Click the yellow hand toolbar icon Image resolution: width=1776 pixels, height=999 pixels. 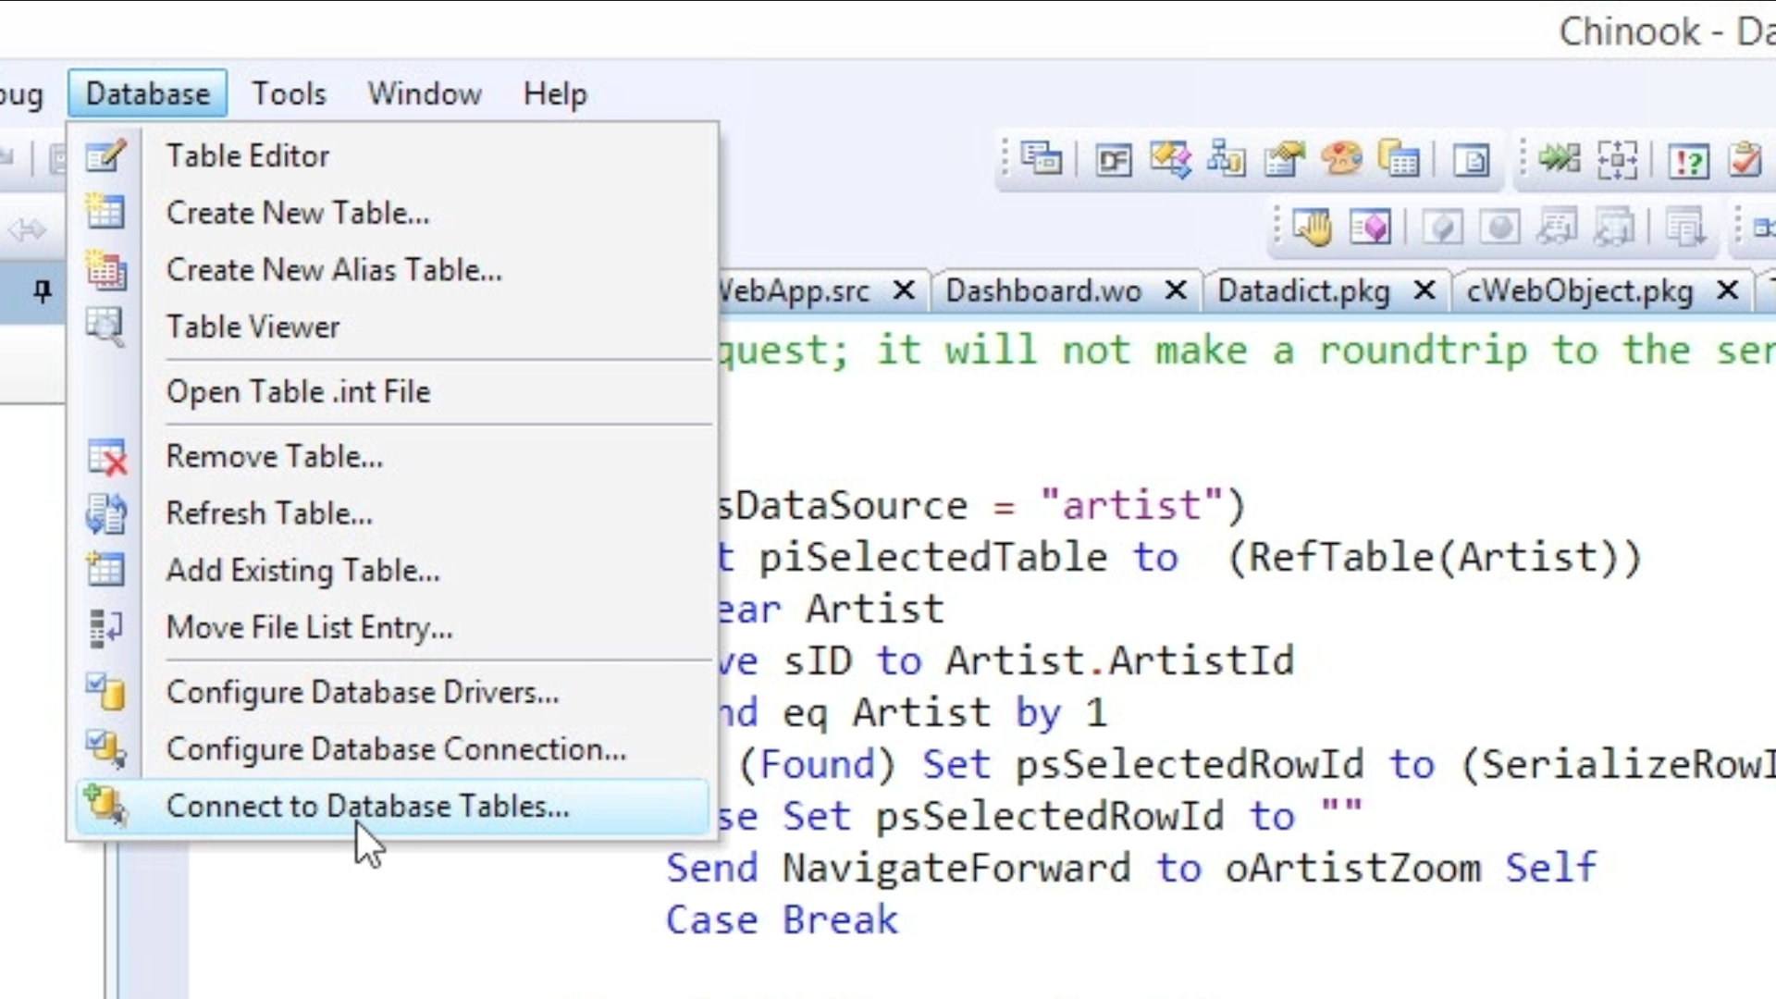(1313, 227)
